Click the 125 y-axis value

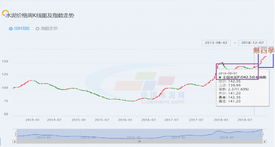[5, 75]
